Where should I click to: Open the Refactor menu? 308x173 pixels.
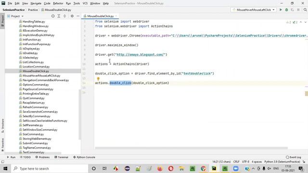coord(58,3)
